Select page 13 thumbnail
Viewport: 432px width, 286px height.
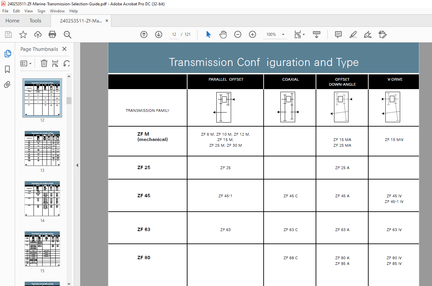(x=42, y=148)
